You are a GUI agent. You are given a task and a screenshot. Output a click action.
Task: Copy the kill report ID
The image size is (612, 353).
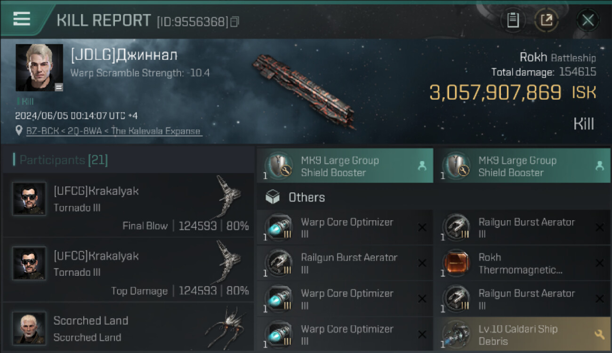(x=234, y=22)
